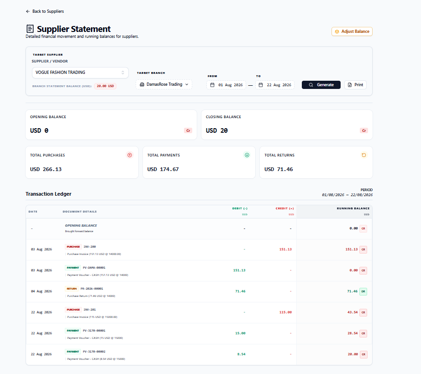Click document number PR-2026-00001
This screenshot has width=421, height=374.
click(x=92, y=289)
